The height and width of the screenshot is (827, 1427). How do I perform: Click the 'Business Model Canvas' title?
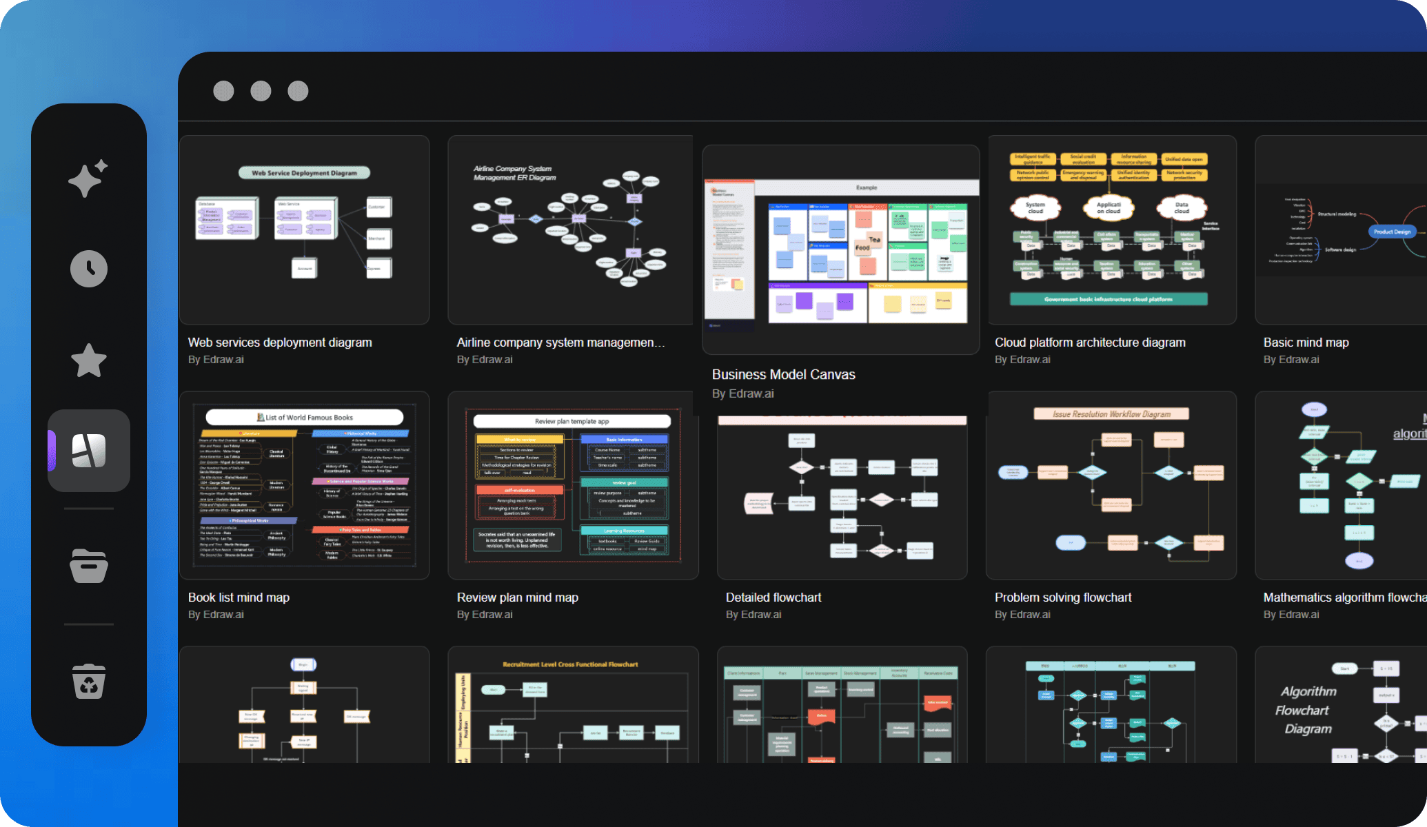click(x=783, y=374)
